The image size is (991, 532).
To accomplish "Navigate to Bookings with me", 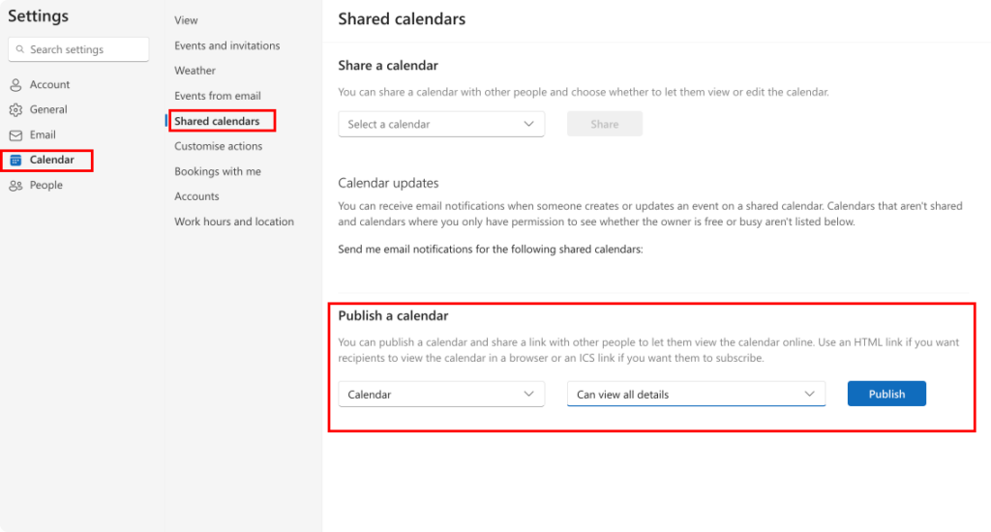I will (217, 171).
